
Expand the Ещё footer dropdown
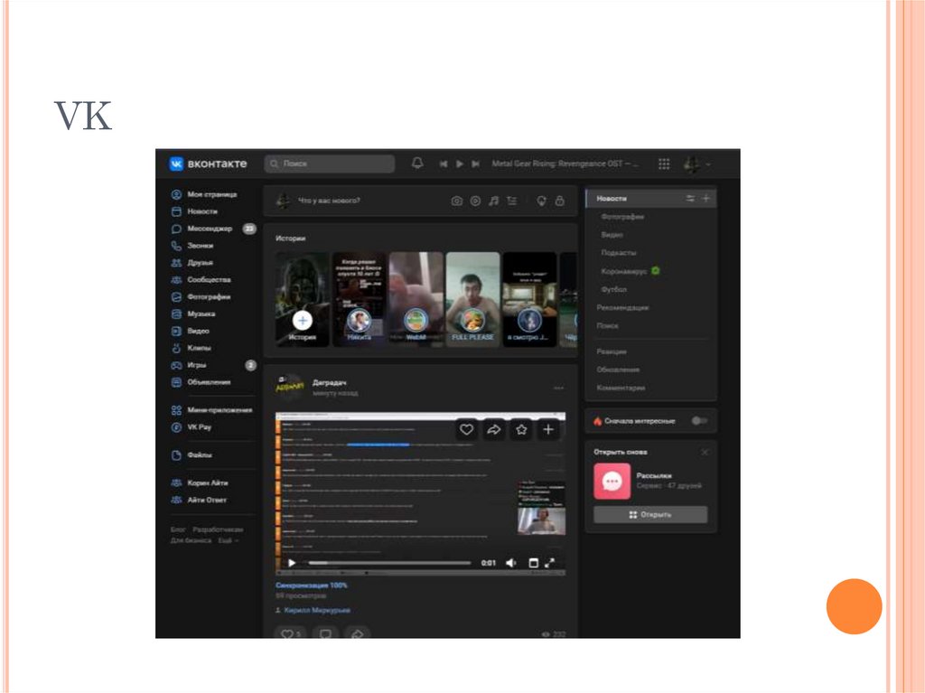click(229, 540)
